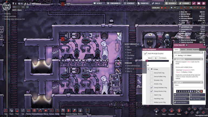Open the Starmap menu
This screenshot has width=208, height=117.
pyautogui.click(x=184, y=3)
